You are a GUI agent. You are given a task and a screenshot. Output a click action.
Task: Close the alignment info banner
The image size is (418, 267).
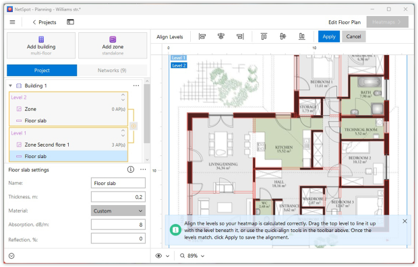[405, 221]
